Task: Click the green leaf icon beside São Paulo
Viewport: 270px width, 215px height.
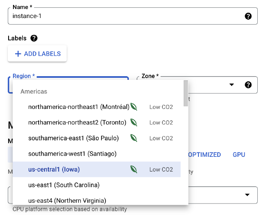Action: 134,138
